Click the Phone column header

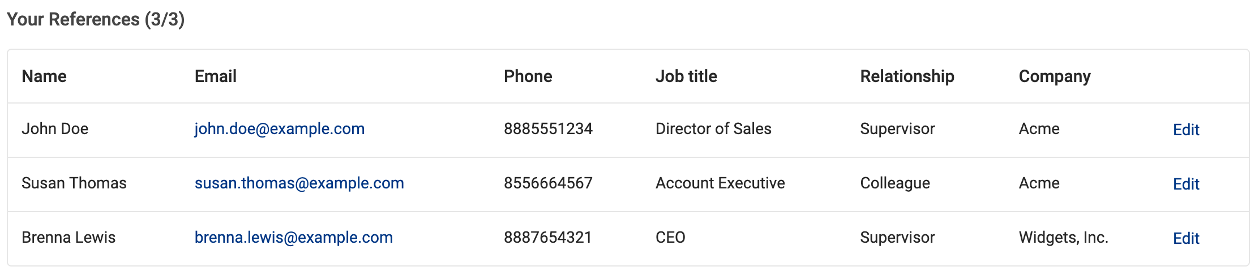528,76
